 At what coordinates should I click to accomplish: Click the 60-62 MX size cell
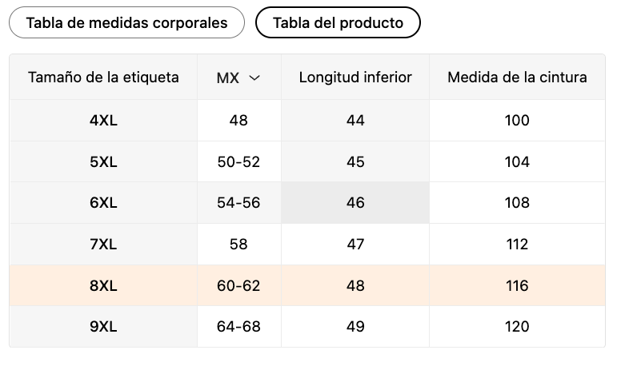point(238,285)
